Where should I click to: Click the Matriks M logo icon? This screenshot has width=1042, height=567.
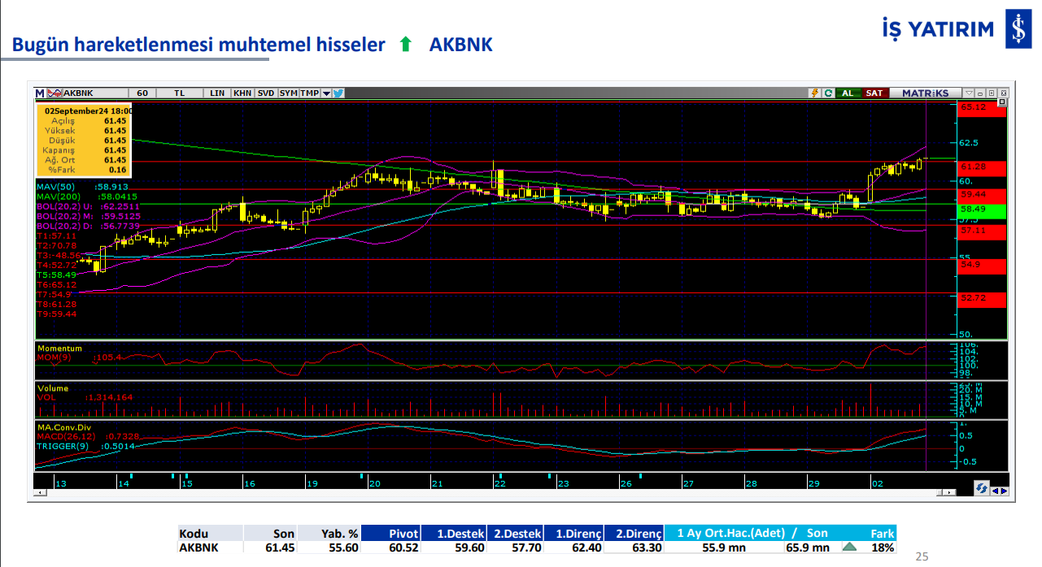[41, 93]
